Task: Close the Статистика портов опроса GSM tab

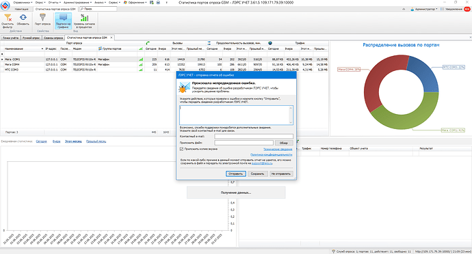Action: 112,38
